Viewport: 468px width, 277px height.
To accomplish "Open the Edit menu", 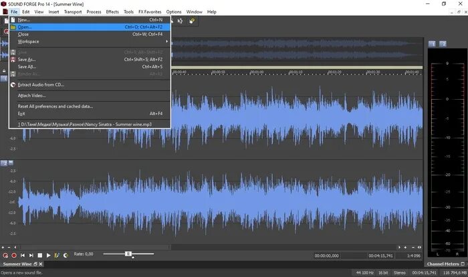I will tap(25, 11).
